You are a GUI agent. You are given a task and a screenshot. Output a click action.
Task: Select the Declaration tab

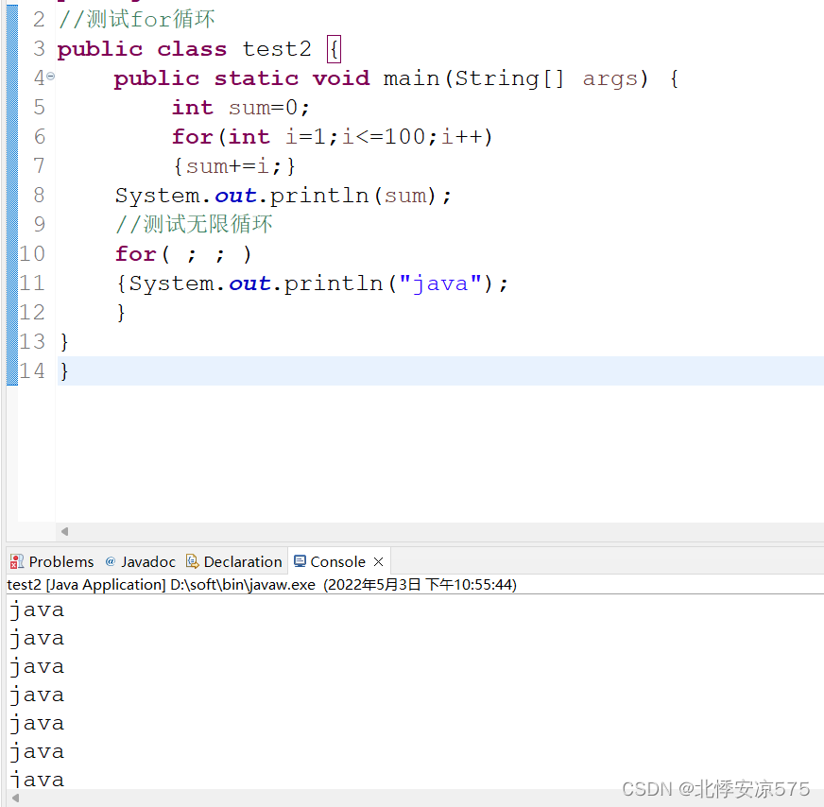pyautogui.click(x=241, y=560)
